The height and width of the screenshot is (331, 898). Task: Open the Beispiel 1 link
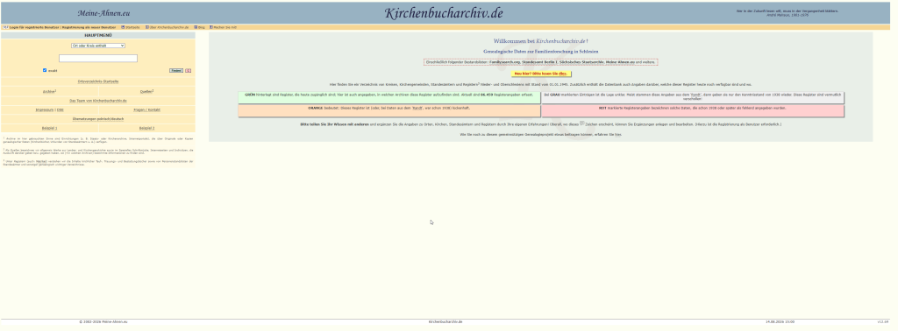coord(49,128)
